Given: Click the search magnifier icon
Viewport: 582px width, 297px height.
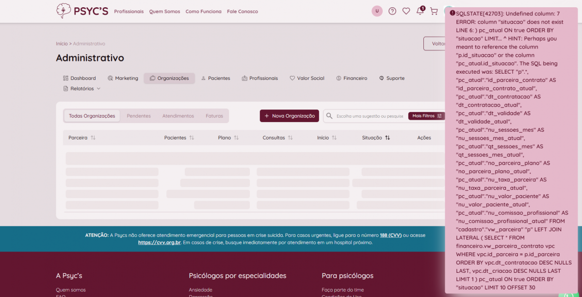Looking at the screenshot, I should (329, 116).
